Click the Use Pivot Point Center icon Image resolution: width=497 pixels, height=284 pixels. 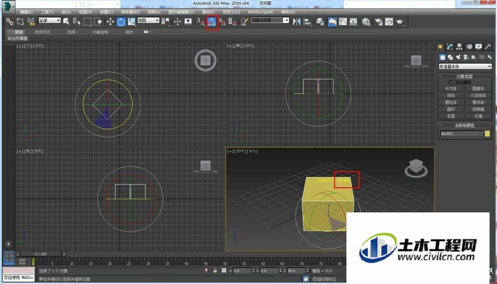(165, 21)
